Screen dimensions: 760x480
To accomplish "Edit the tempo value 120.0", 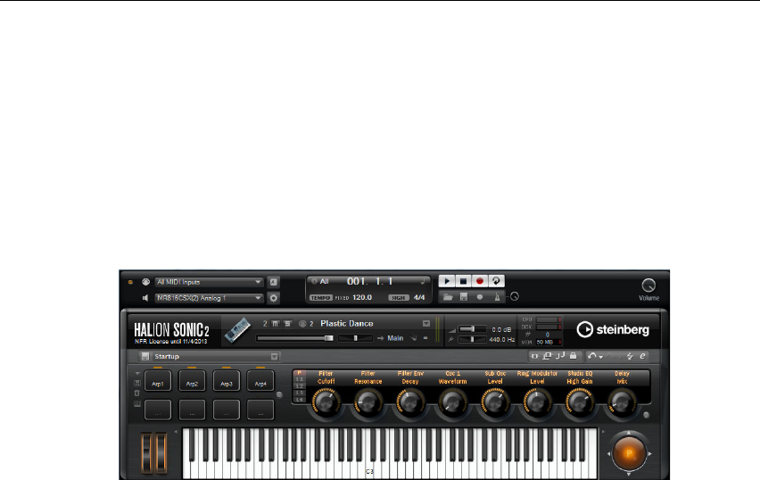I will [362, 297].
